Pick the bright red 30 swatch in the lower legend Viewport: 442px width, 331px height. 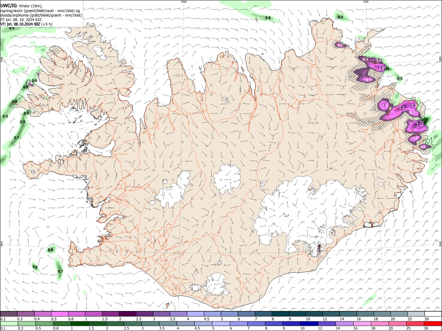tap(433, 324)
